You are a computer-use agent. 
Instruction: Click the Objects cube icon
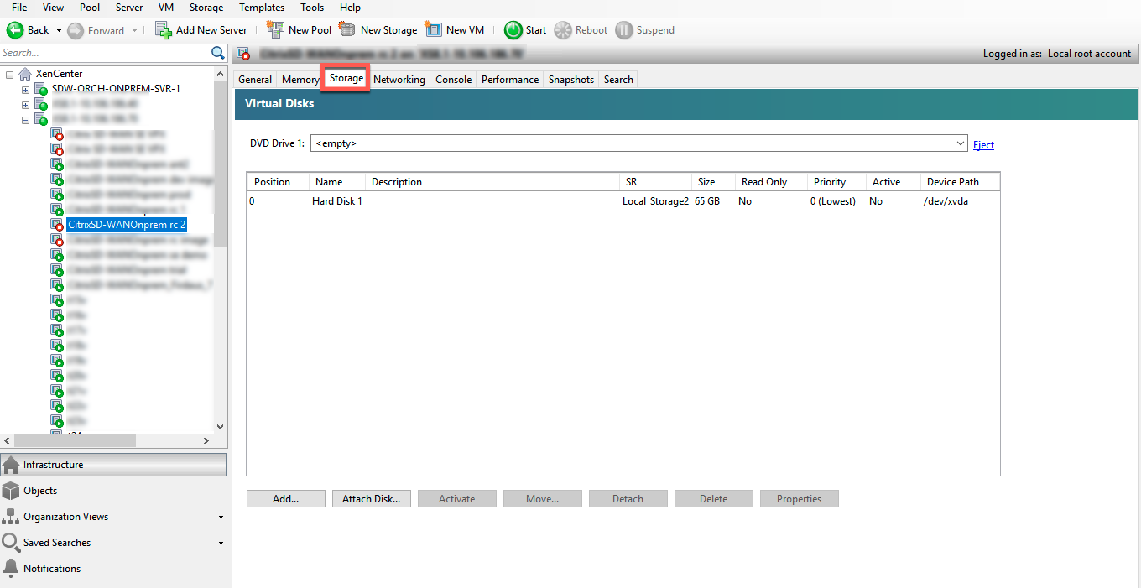(x=11, y=491)
